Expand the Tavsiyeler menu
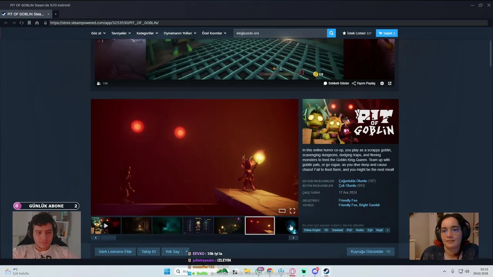The image size is (493, 277). [121, 33]
